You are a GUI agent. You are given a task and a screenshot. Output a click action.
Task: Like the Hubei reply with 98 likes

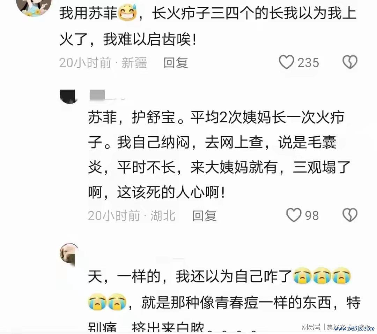(x=294, y=215)
